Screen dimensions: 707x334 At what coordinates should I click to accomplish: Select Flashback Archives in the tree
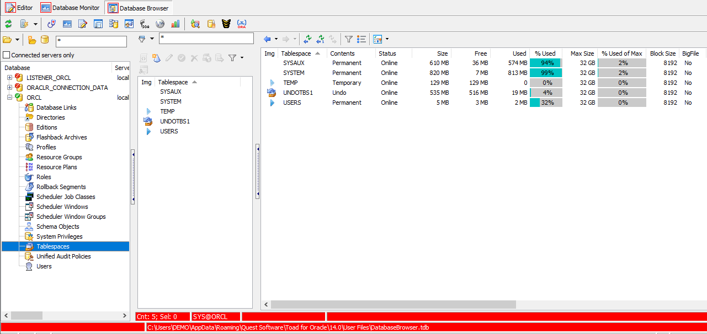click(62, 137)
